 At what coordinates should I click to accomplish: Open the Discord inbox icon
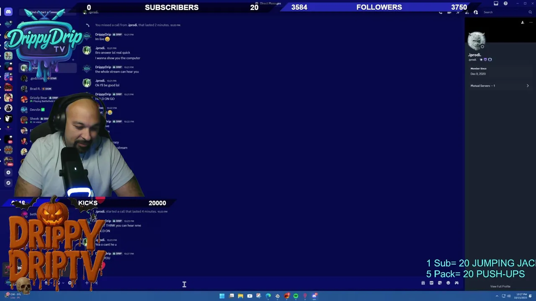(496, 3)
